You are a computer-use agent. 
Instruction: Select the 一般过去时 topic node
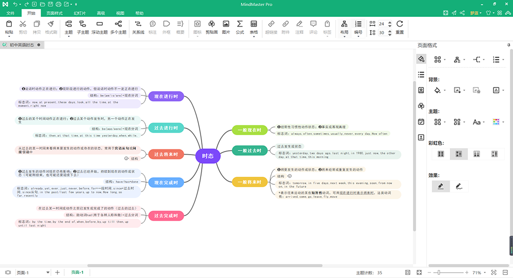point(250,151)
